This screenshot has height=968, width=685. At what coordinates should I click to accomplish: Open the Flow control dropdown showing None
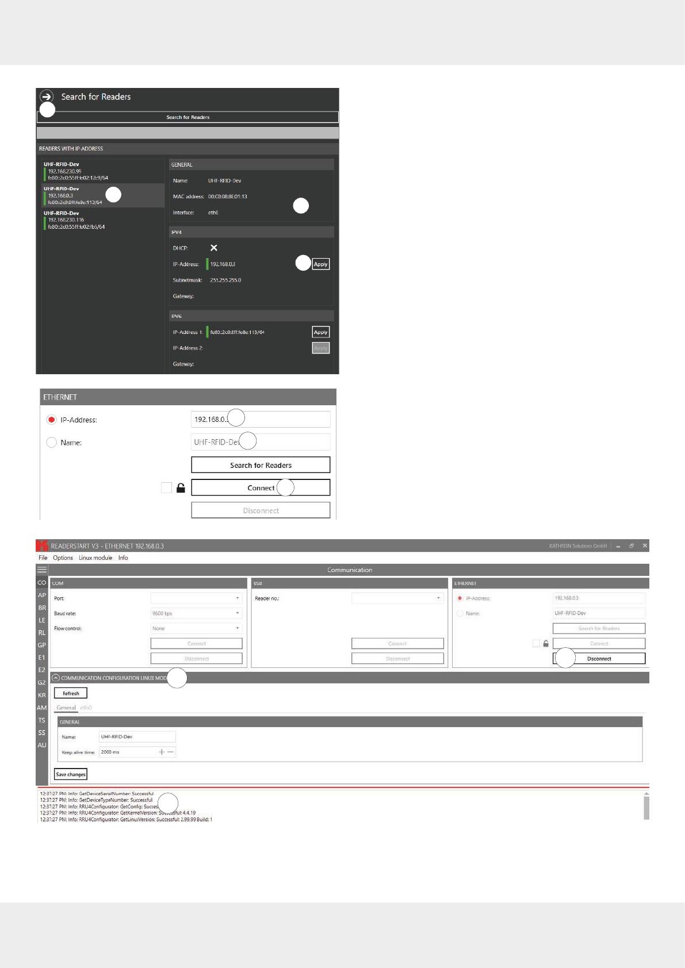tap(197, 628)
